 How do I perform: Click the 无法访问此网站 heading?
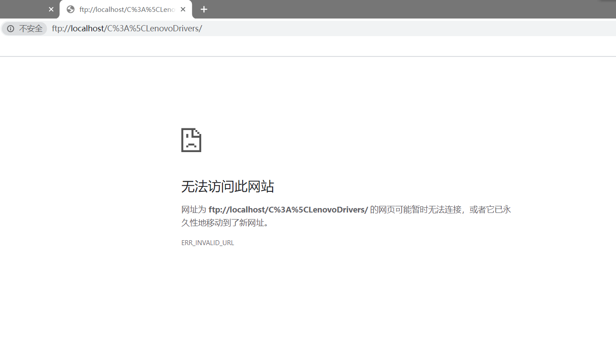coord(227,186)
